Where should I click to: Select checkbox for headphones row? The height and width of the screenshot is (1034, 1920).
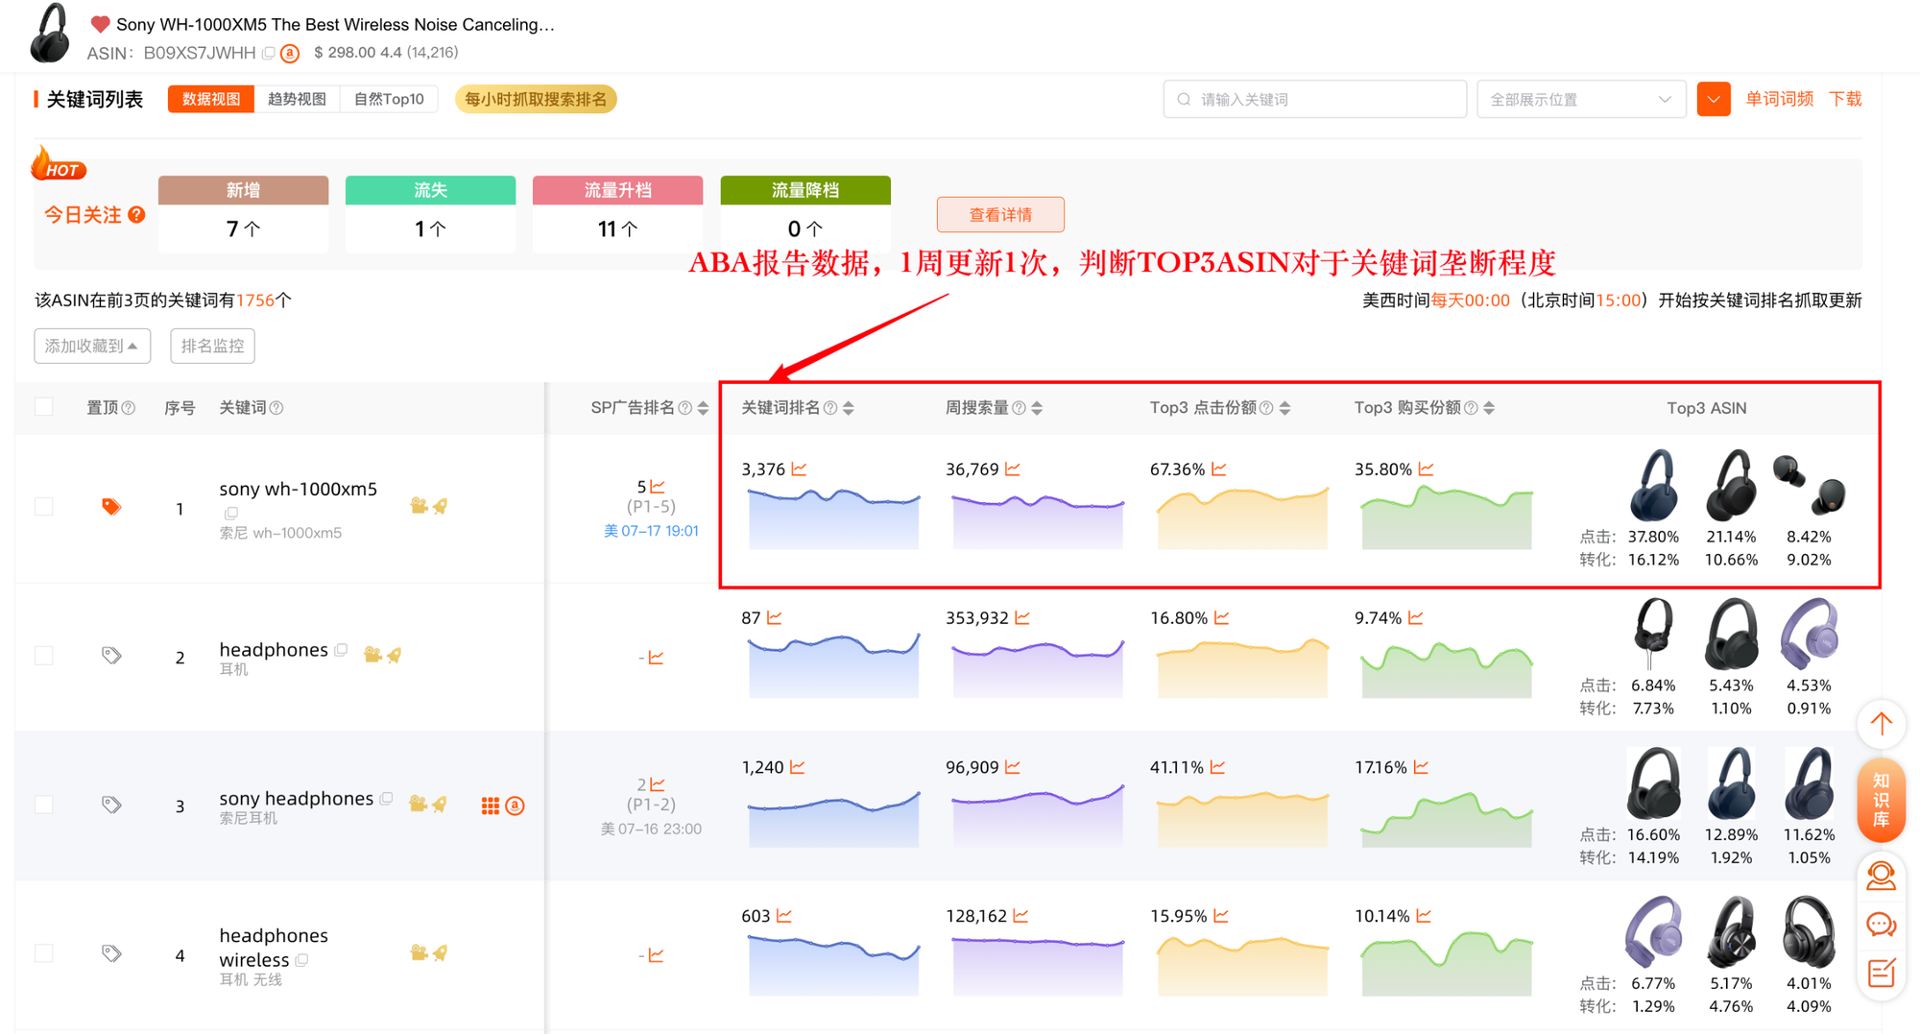[x=44, y=656]
